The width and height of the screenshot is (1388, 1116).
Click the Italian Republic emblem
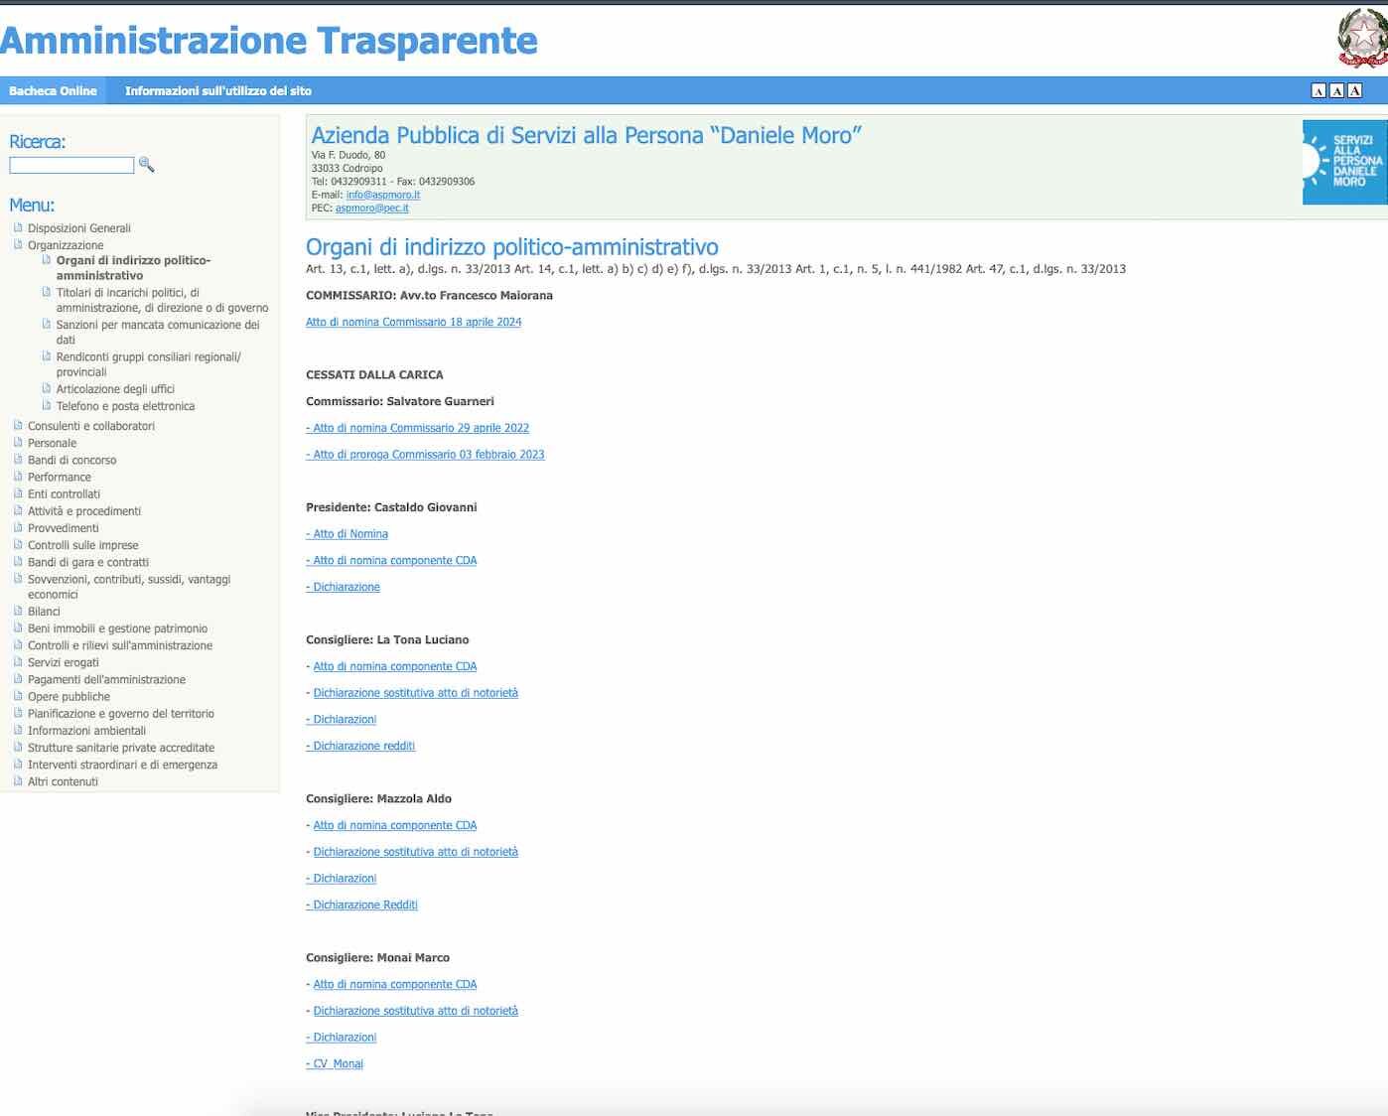click(1361, 38)
